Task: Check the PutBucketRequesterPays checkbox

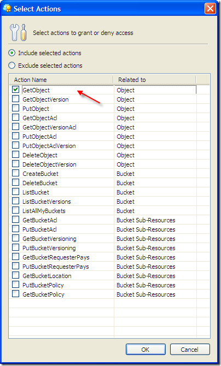Action: click(x=16, y=266)
